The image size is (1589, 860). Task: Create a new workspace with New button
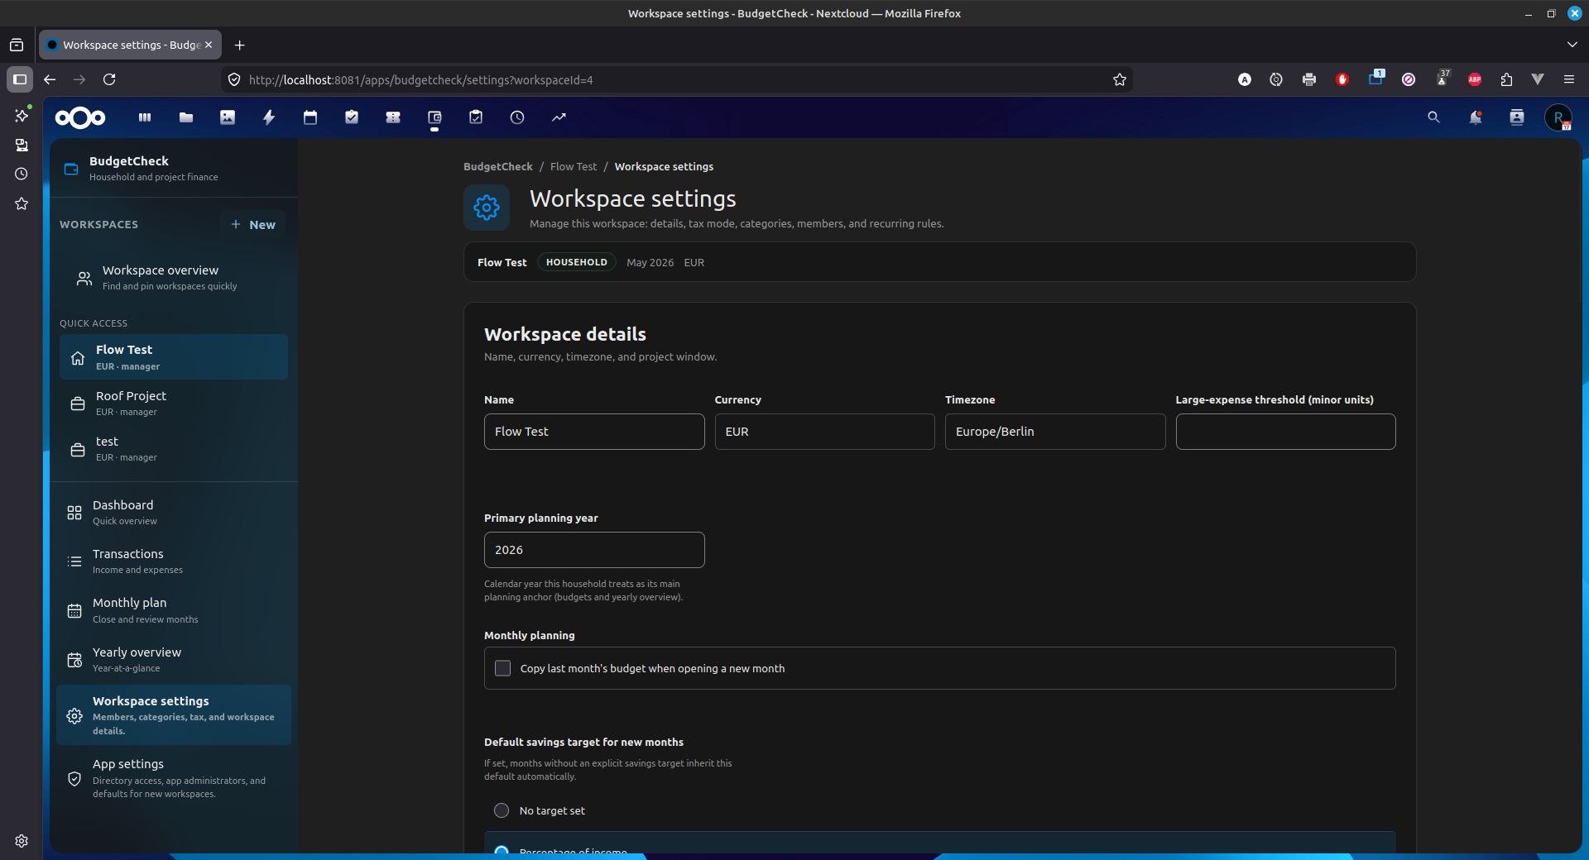[253, 224]
